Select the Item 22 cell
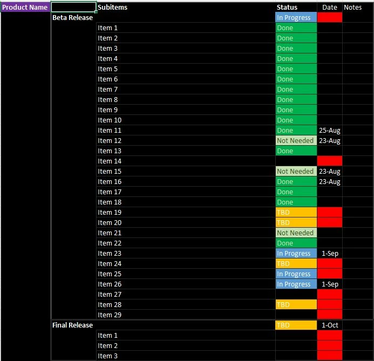Screen dimensions: 374x361 pos(186,243)
